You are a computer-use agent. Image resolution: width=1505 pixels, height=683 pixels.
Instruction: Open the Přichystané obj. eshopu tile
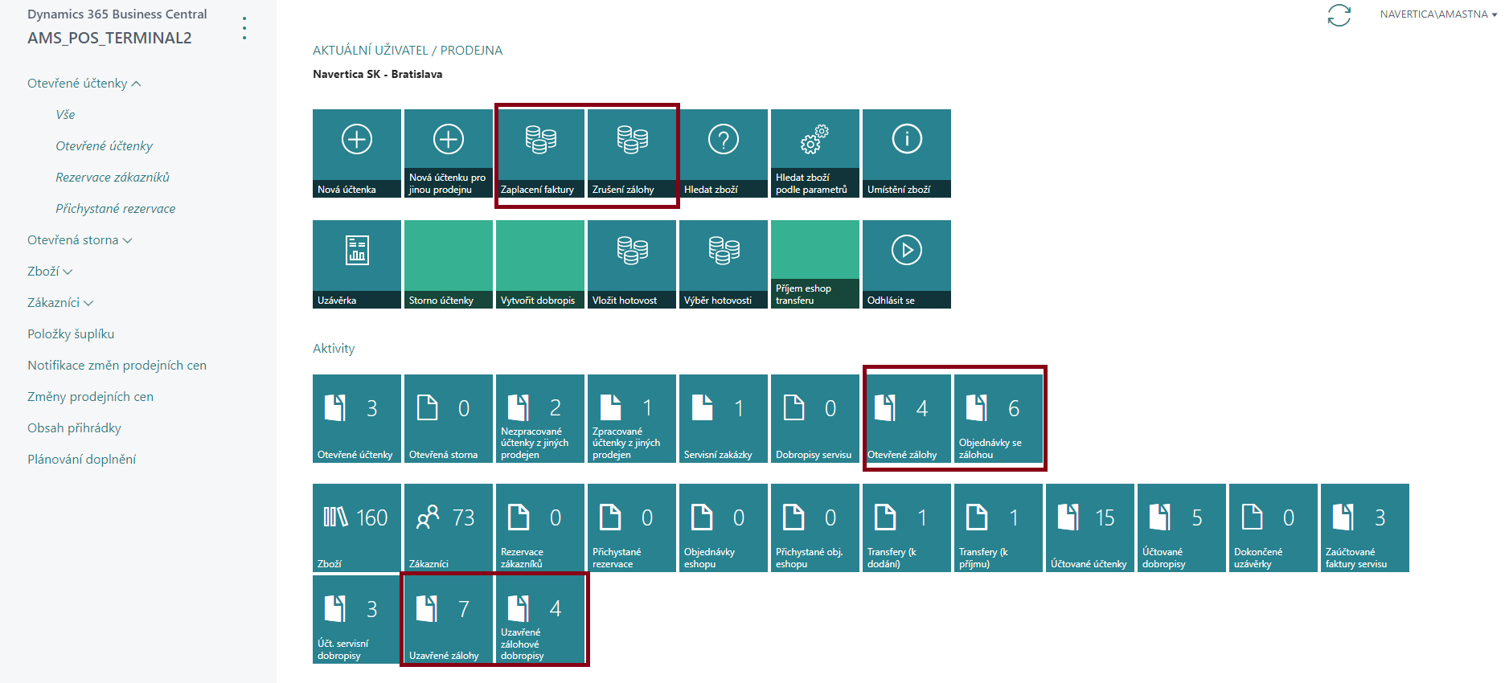coord(815,528)
